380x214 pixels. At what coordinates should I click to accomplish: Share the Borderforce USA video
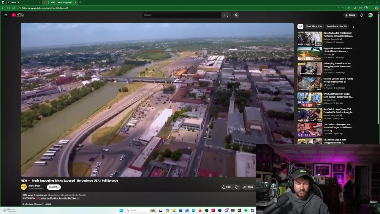point(248,187)
